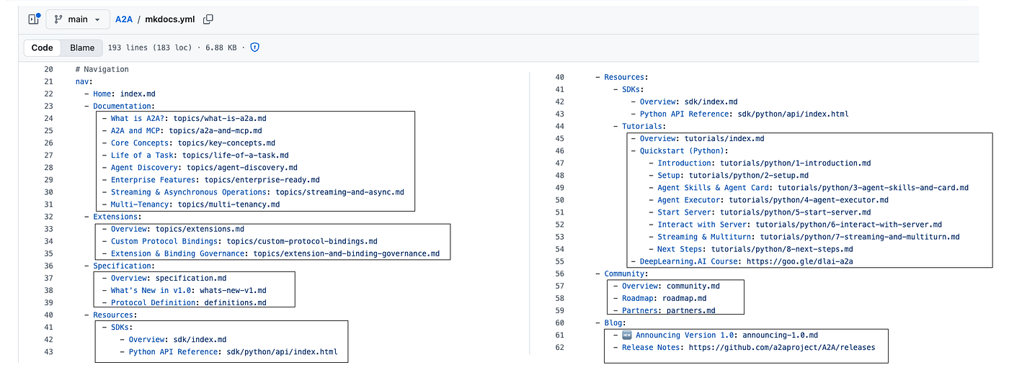Image resolution: width=1009 pixels, height=383 pixels.
Task: Click '193 lines (183 loc)' file info text
Action: (150, 48)
